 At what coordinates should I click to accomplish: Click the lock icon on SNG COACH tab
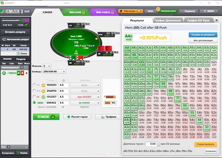tap(112, 12)
